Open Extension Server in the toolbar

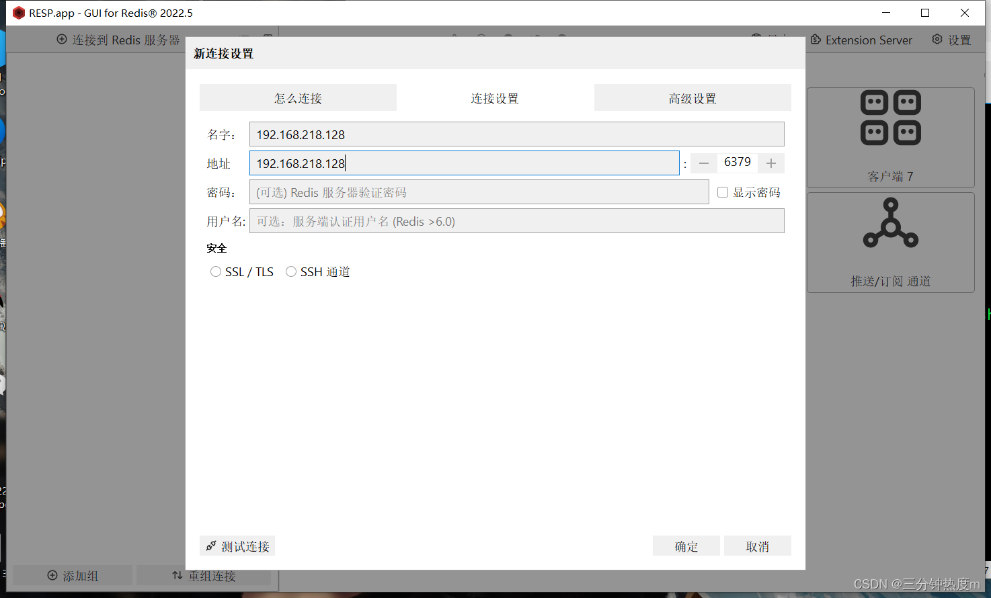[861, 40]
